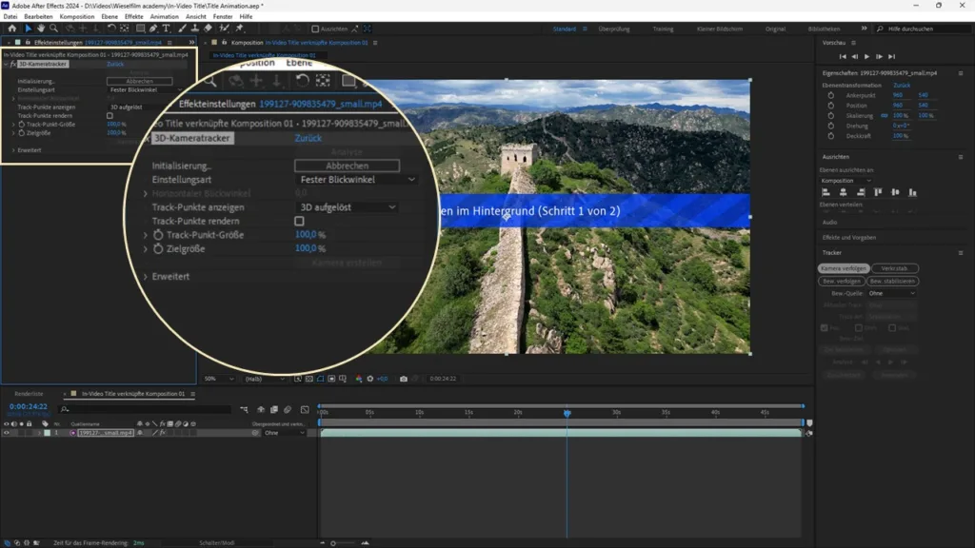Image resolution: width=975 pixels, height=548 pixels.
Task: Select the Selection (arrow) tool
Action: pos(28,29)
